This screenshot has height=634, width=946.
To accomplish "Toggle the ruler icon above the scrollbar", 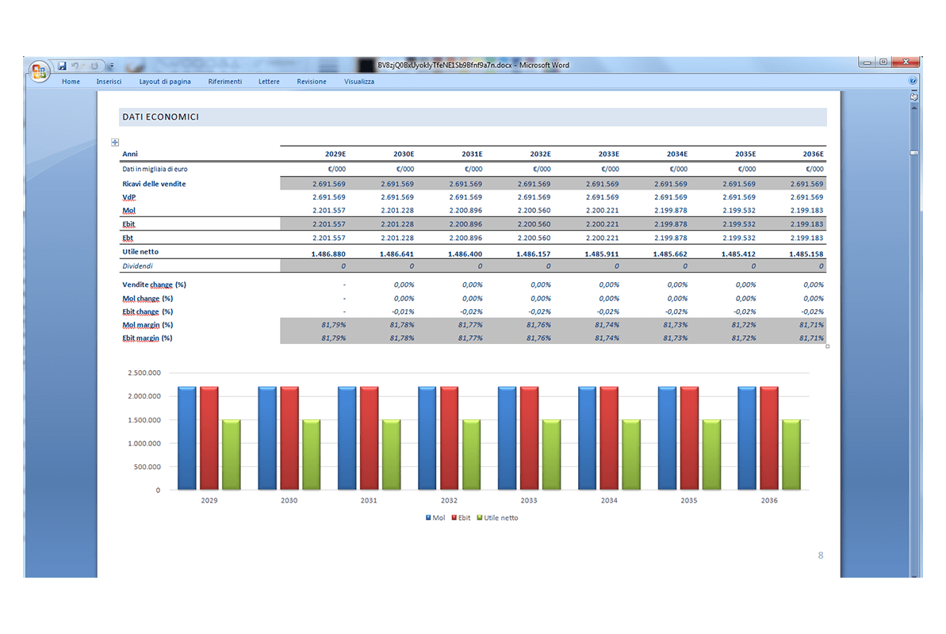I will click(x=914, y=97).
